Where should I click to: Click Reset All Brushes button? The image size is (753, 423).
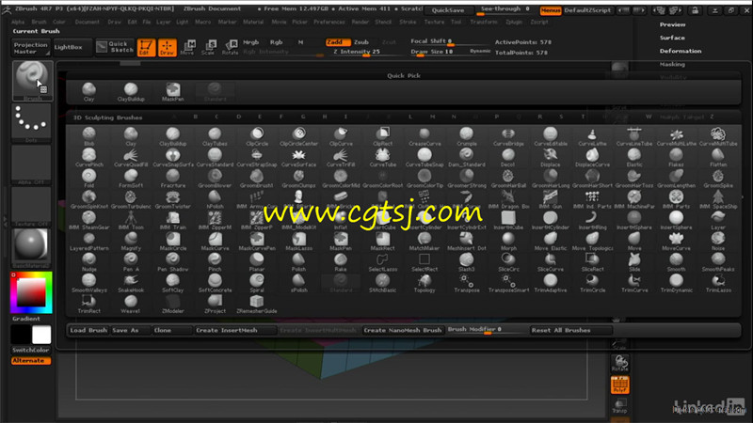pos(570,331)
